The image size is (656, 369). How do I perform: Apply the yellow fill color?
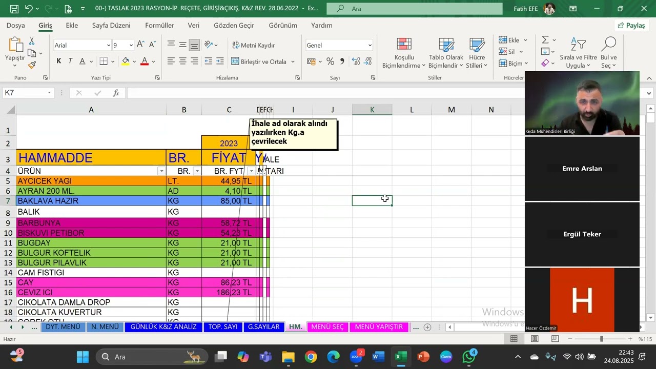(126, 61)
